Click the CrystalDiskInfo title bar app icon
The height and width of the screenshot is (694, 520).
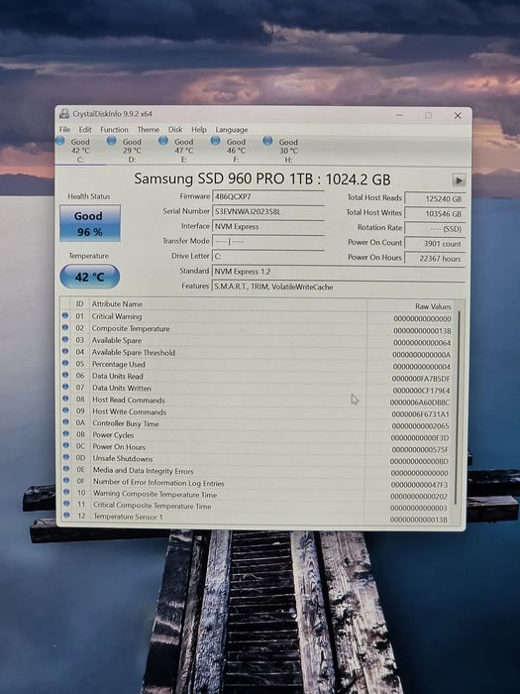point(64,114)
